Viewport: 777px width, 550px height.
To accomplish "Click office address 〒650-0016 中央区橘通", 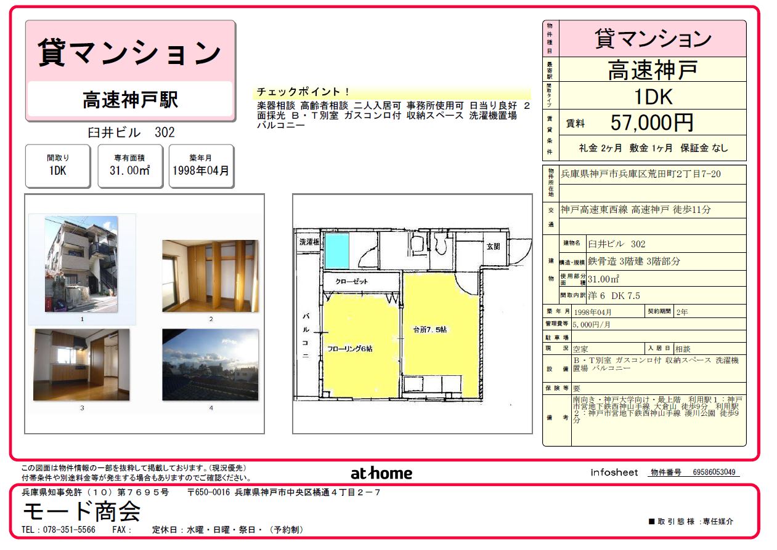I will (284, 492).
